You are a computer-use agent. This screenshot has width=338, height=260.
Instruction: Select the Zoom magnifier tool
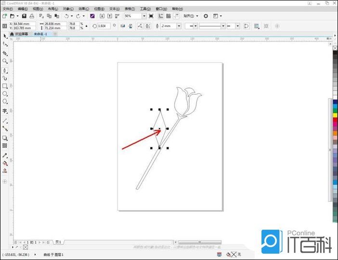[x=5, y=61]
